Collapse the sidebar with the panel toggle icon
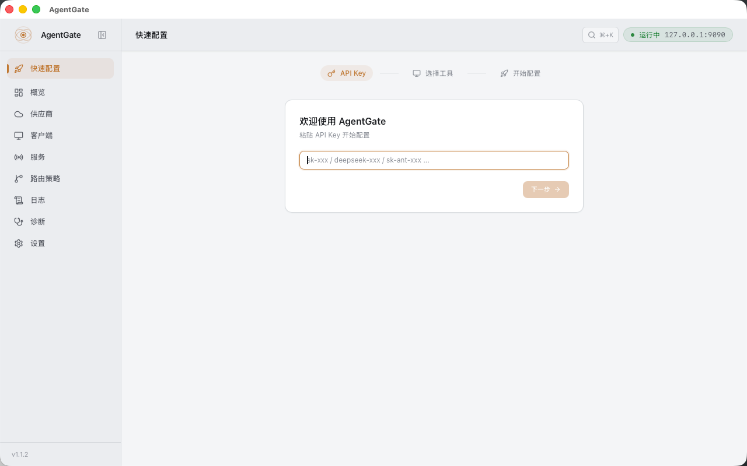The image size is (747, 466). [x=102, y=35]
